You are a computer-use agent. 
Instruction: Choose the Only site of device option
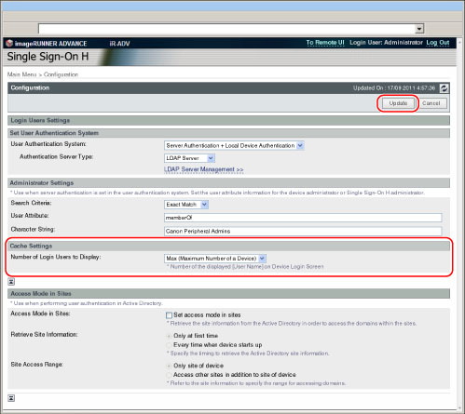click(169, 366)
